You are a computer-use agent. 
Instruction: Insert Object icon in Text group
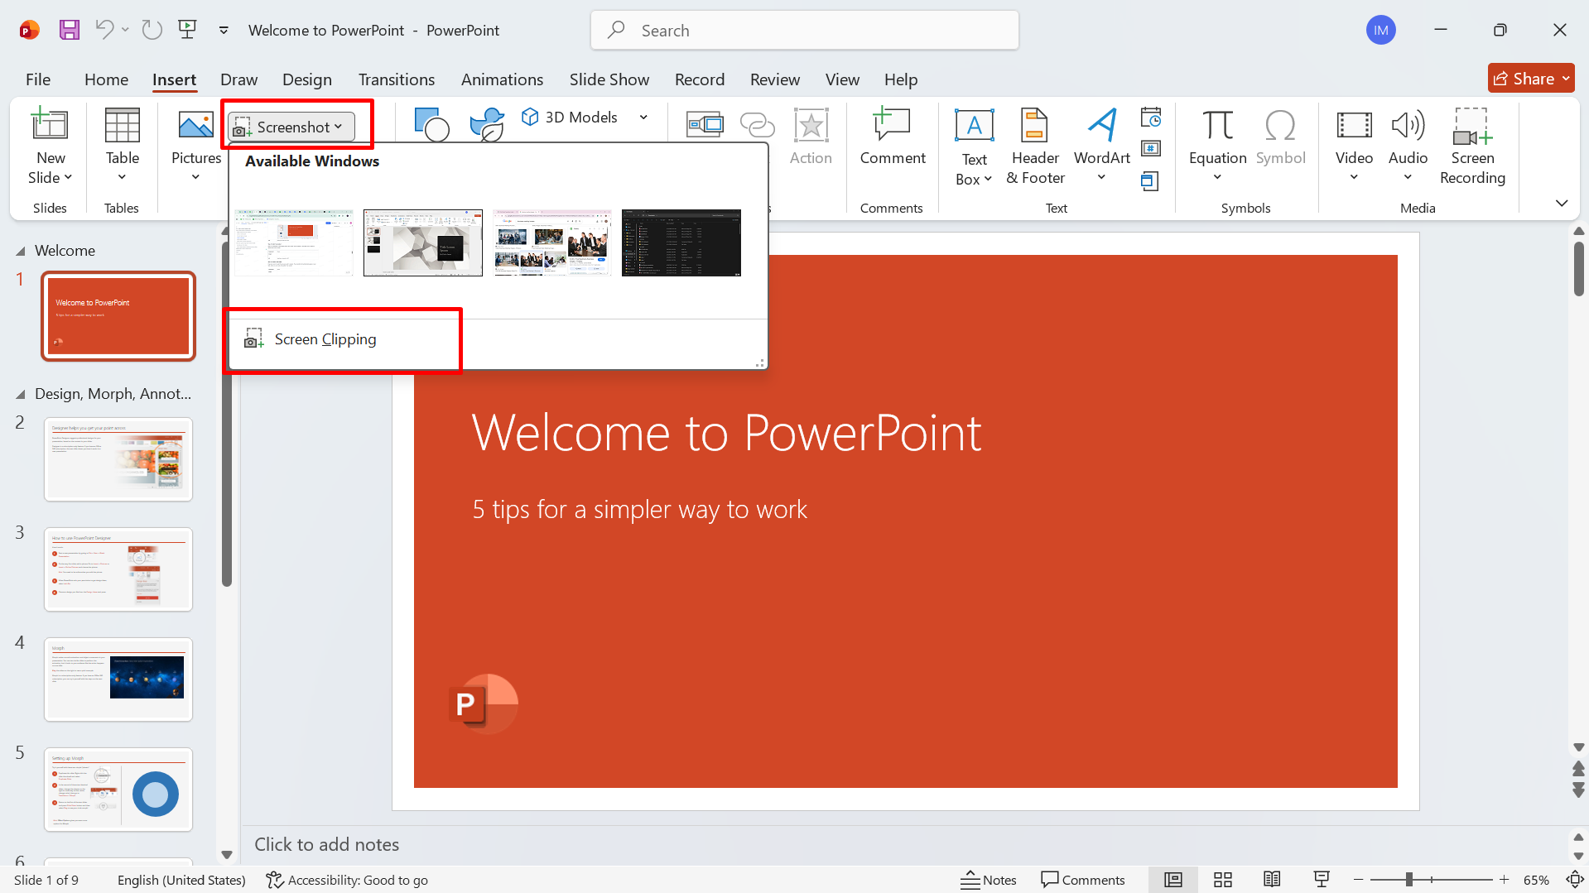pos(1150,180)
